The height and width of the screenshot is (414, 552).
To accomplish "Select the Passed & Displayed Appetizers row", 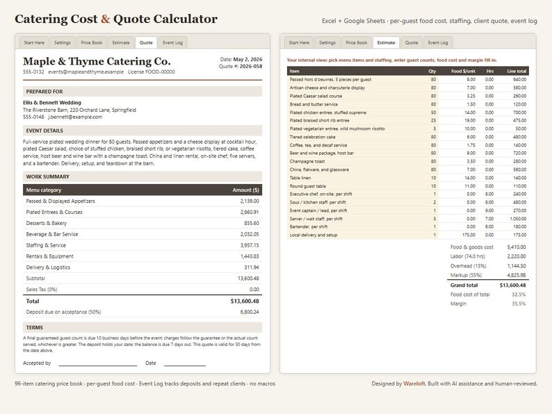I will [143, 201].
